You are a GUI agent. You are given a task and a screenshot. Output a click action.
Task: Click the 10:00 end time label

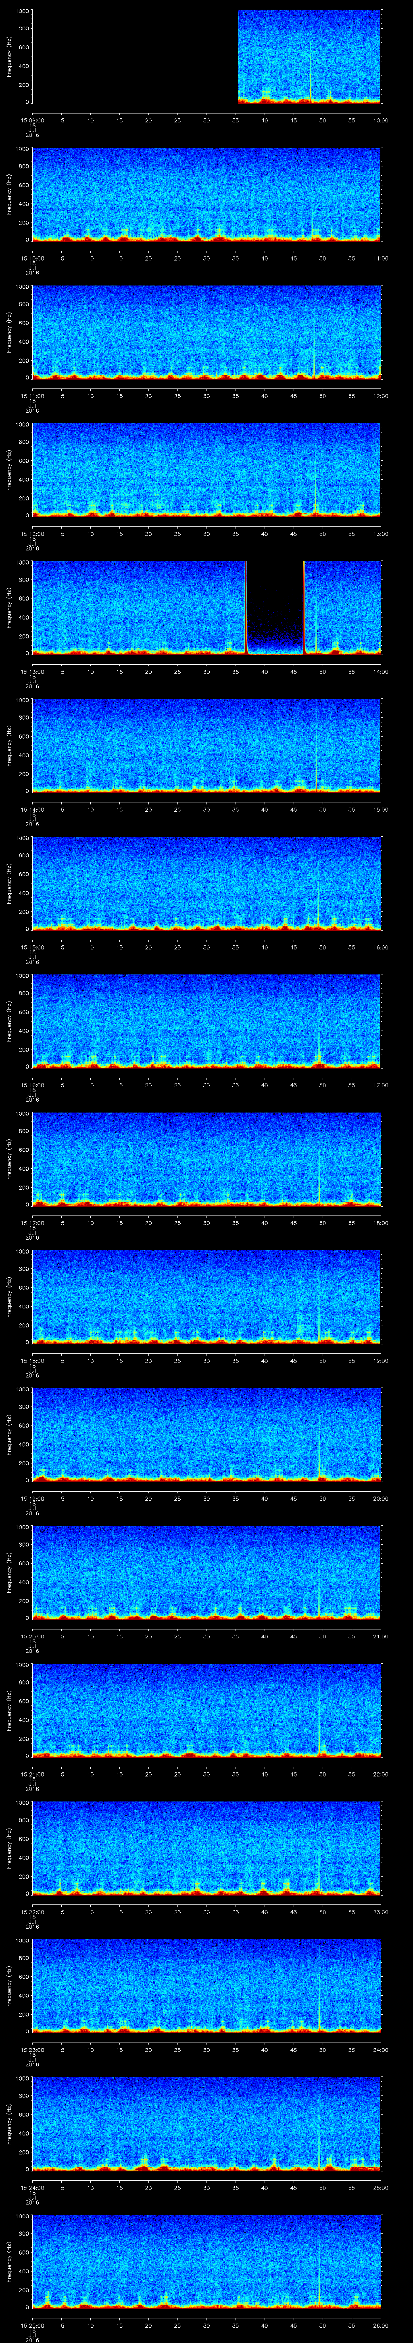380,120
